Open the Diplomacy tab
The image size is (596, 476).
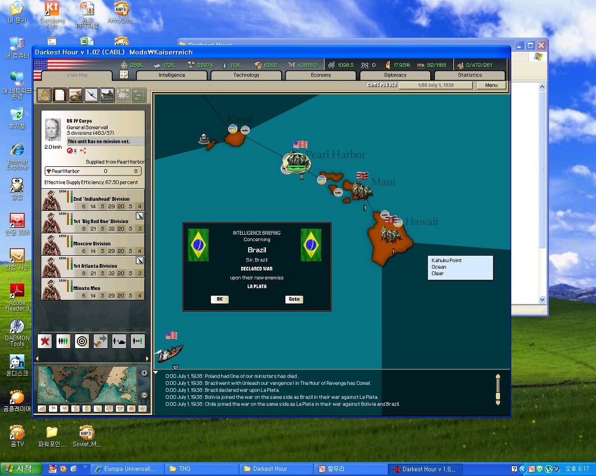pos(395,75)
